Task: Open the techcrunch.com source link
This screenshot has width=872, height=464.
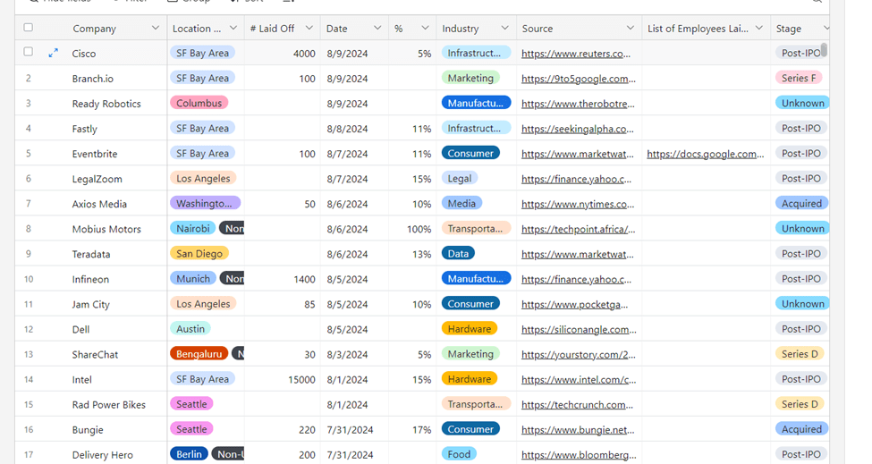Action: pos(577,404)
